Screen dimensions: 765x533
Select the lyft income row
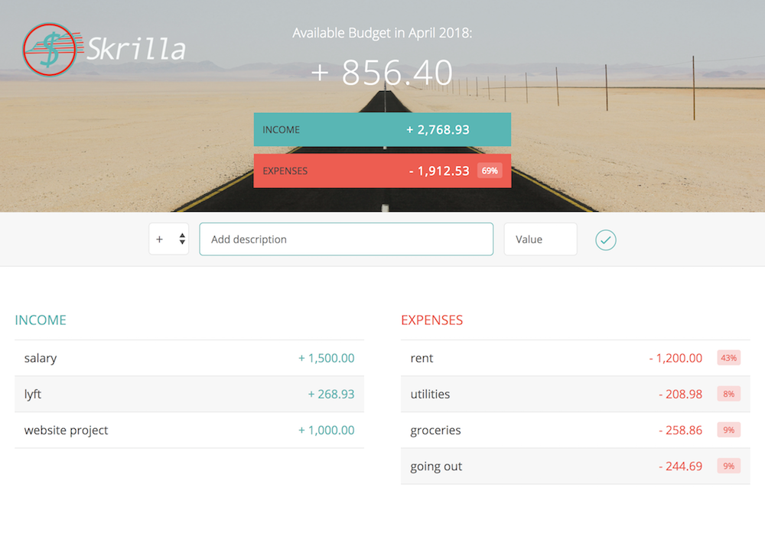[x=189, y=394]
